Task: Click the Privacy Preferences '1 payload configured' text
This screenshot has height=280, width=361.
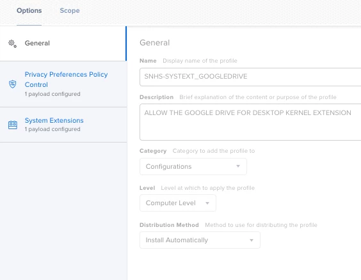Action: [52, 94]
